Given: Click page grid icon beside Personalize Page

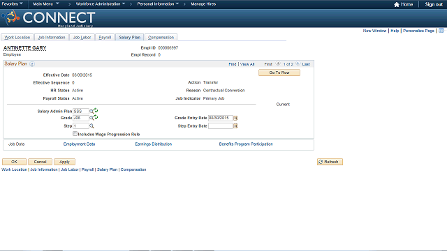Looking at the screenshot, I should pyautogui.click(x=441, y=31).
